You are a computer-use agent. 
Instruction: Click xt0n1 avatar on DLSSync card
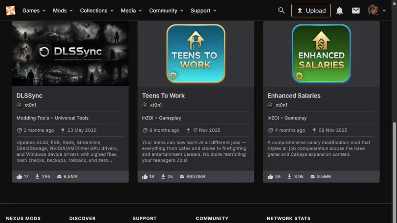pyautogui.click(x=19, y=105)
